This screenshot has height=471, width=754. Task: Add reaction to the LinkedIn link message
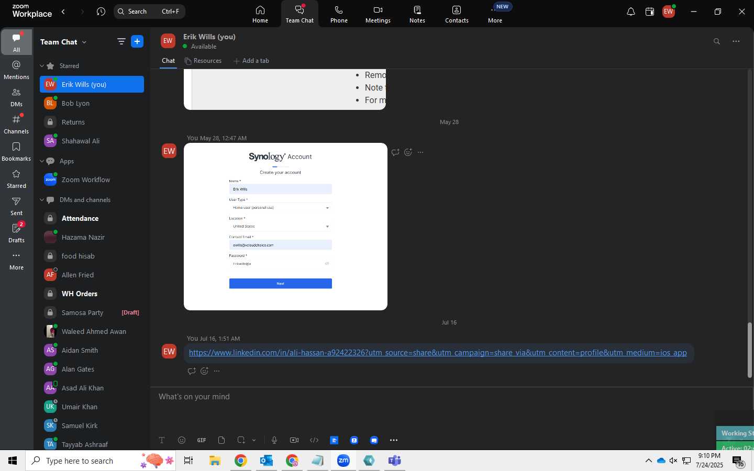pos(205,371)
